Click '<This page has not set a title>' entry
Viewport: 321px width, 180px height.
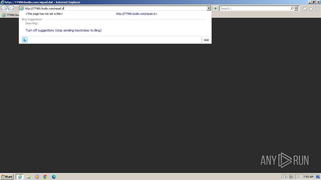pos(44,14)
